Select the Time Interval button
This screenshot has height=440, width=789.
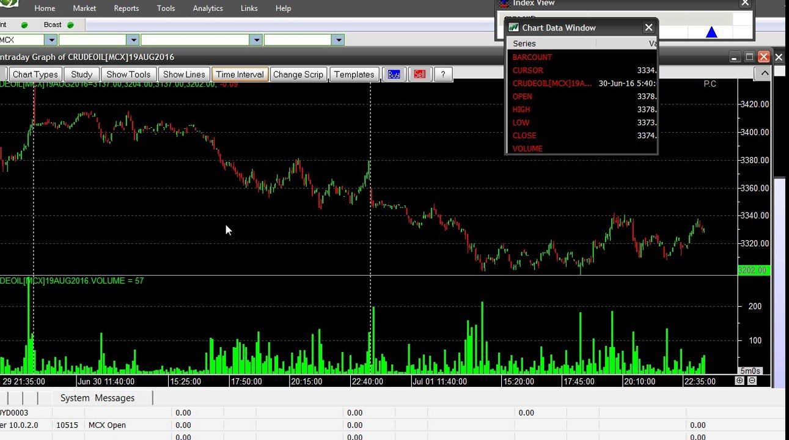[x=240, y=75]
